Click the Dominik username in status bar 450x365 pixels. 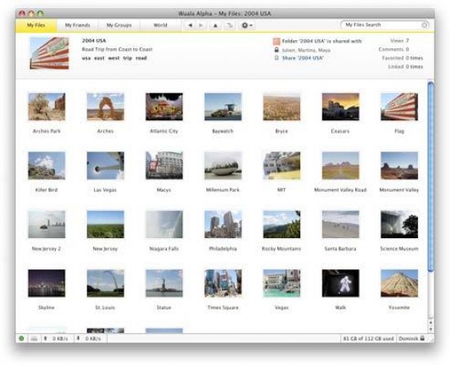pyautogui.click(x=408, y=339)
